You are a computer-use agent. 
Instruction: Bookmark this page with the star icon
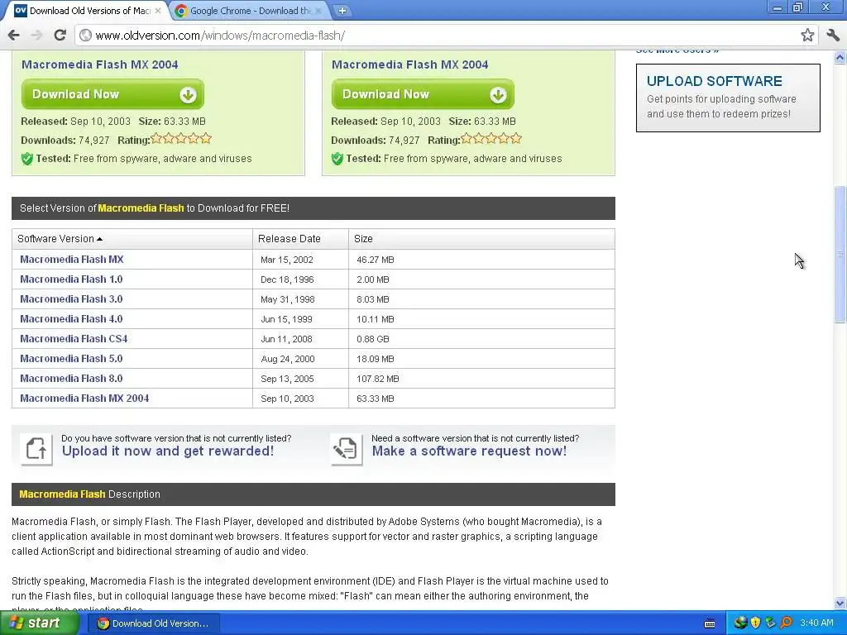coord(807,36)
